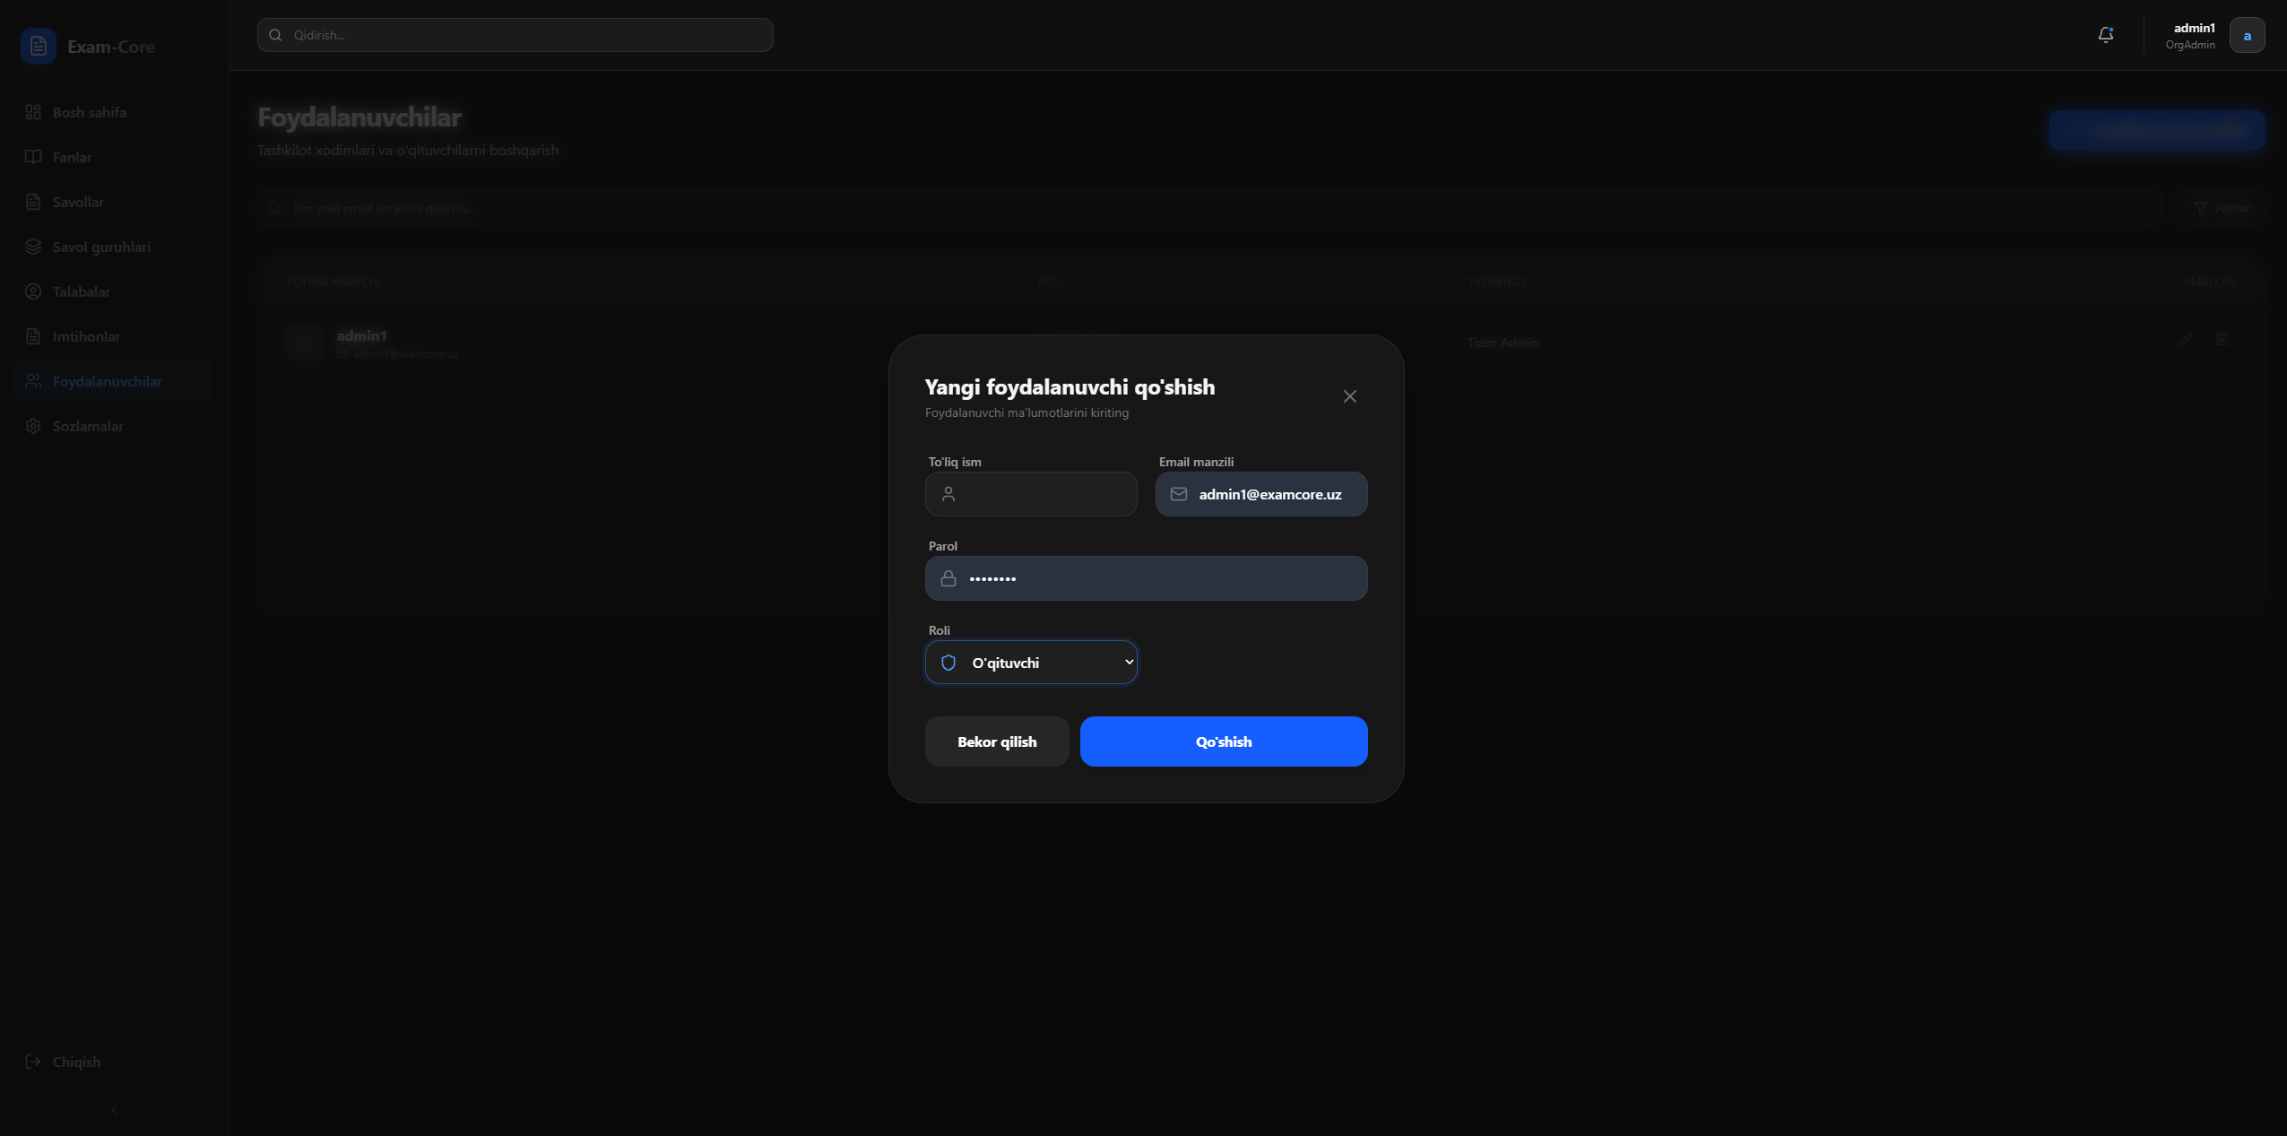Click the Exam-Core logo icon

coord(39,47)
